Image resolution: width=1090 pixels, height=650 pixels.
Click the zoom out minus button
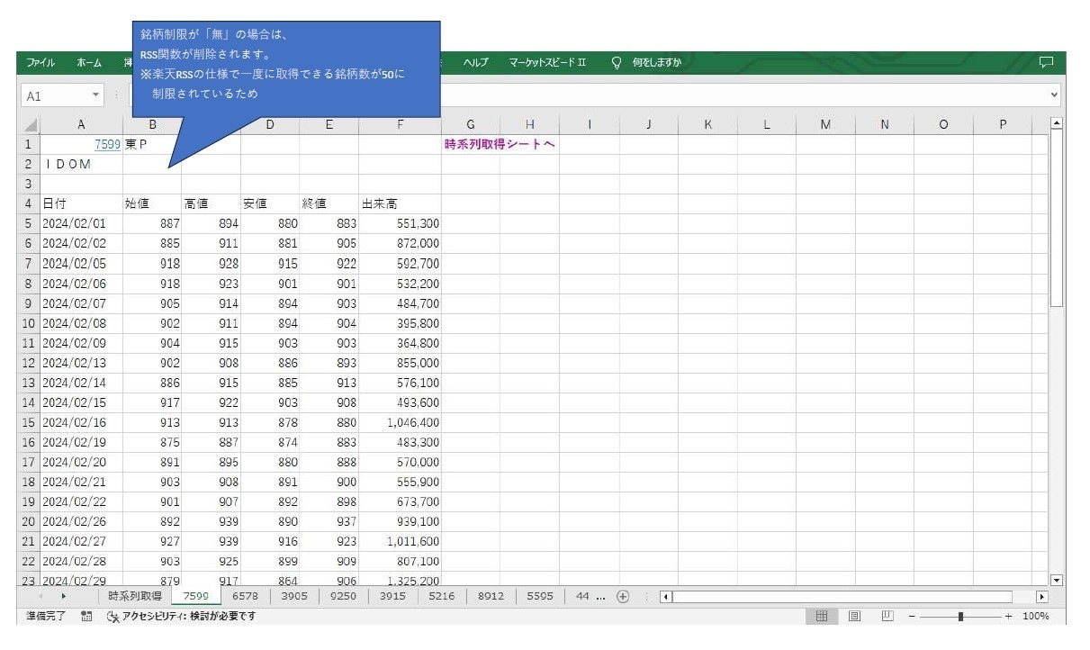coord(911,617)
